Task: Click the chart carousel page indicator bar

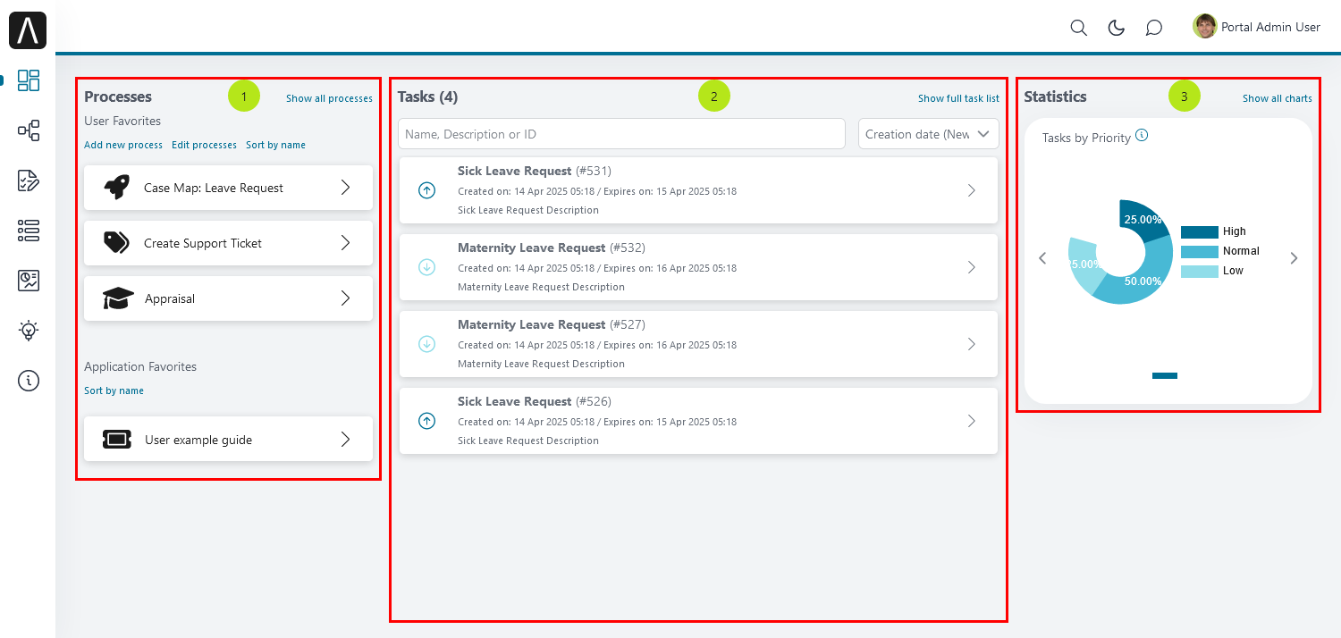Action: pyautogui.click(x=1165, y=375)
